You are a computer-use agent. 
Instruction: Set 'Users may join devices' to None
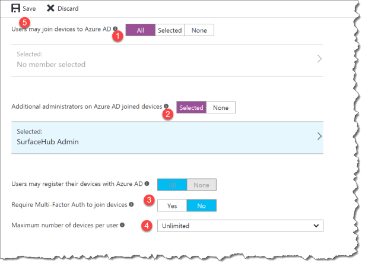tap(199, 30)
